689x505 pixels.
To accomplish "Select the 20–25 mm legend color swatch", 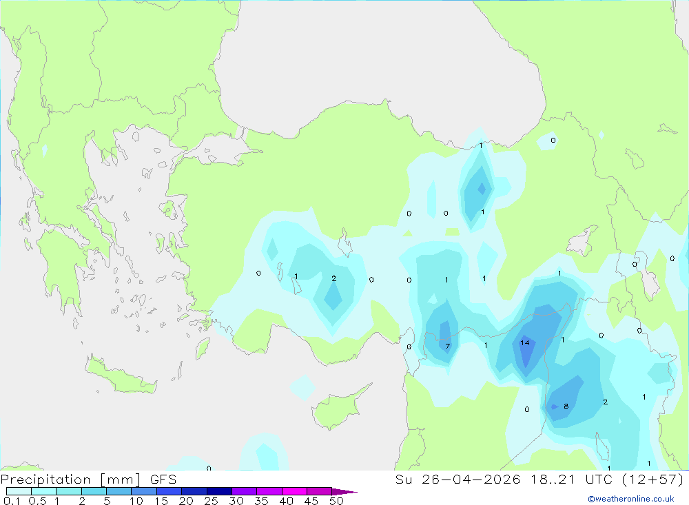I will [x=194, y=491].
